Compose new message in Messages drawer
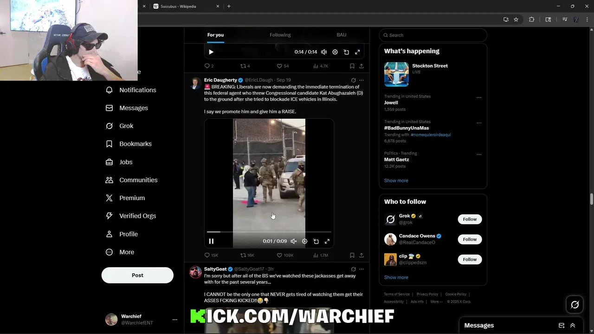This screenshot has height=334, width=594. click(562, 326)
